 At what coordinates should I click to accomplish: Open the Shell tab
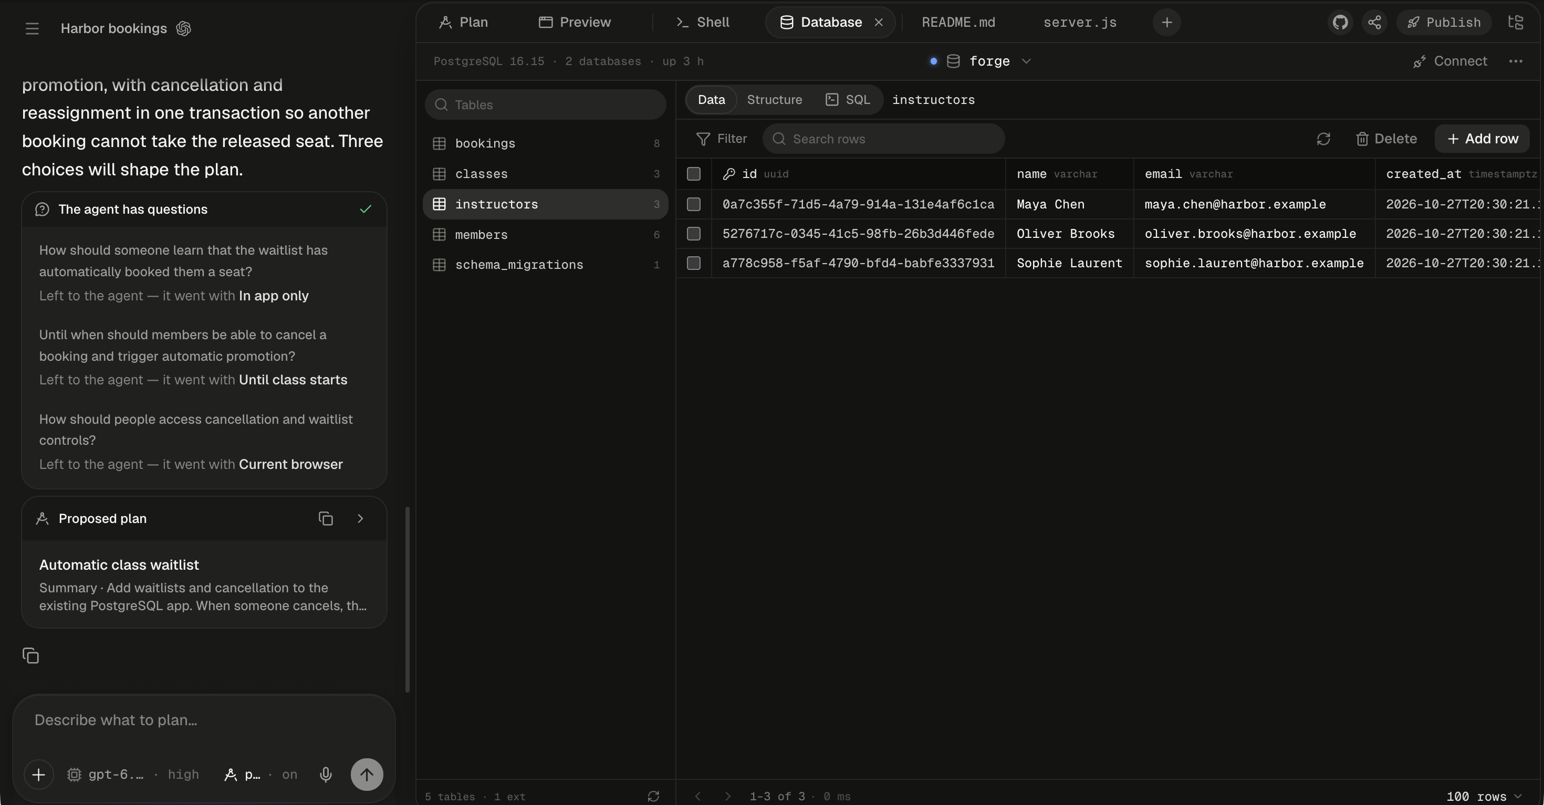703,22
